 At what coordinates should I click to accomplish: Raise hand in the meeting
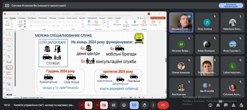tap(145, 105)
